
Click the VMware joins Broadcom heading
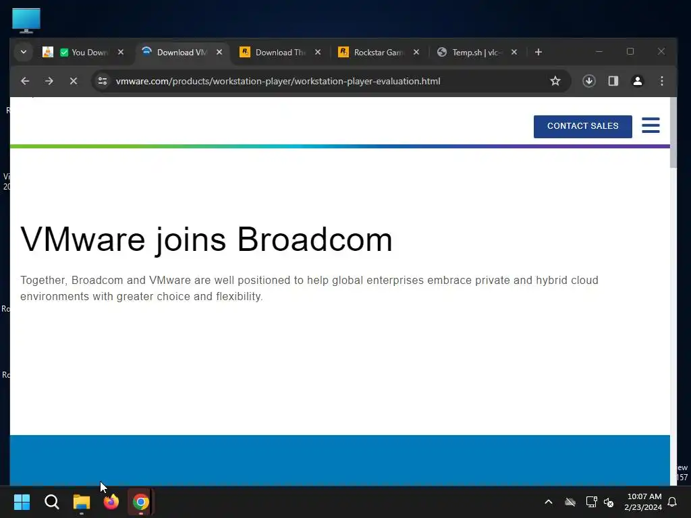coord(206,239)
